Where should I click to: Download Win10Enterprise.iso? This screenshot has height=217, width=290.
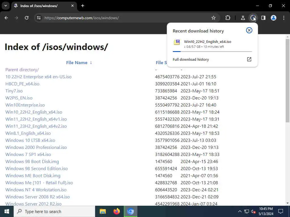coord(25,105)
